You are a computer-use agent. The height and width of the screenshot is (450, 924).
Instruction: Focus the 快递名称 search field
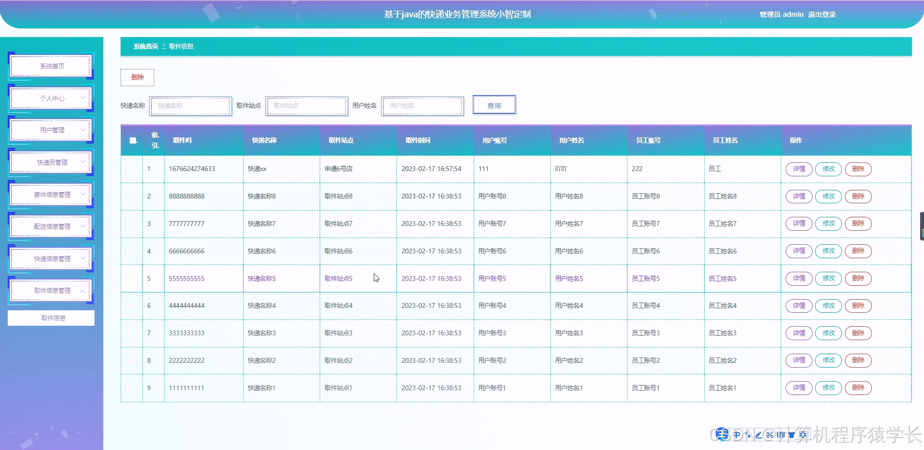point(190,106)
